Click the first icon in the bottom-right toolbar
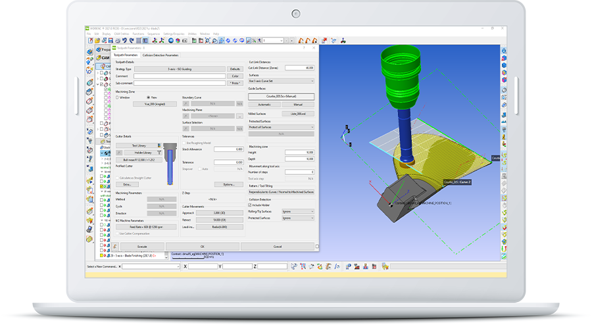This screenshot has width=592, height=325. coord(294,266)
